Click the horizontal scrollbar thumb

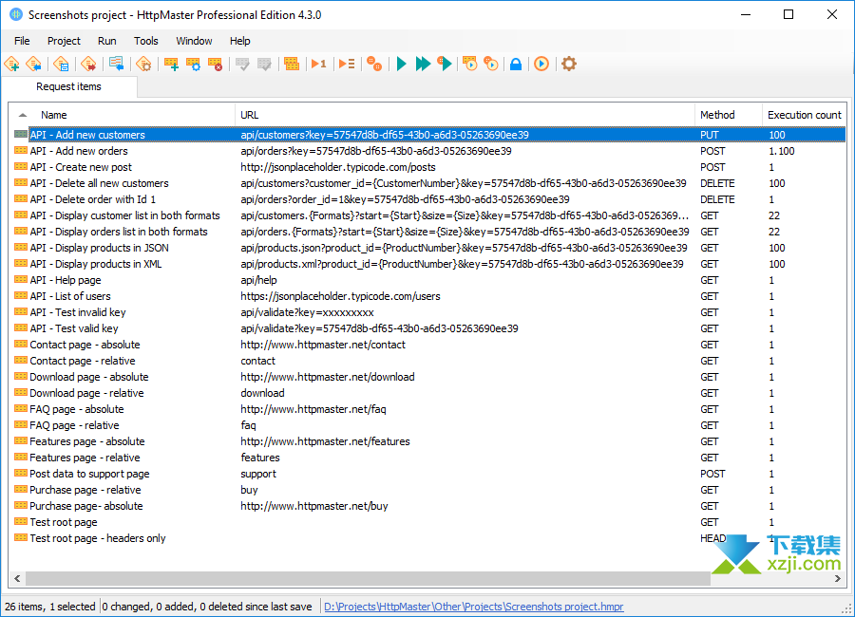click(x=368, y=579)
